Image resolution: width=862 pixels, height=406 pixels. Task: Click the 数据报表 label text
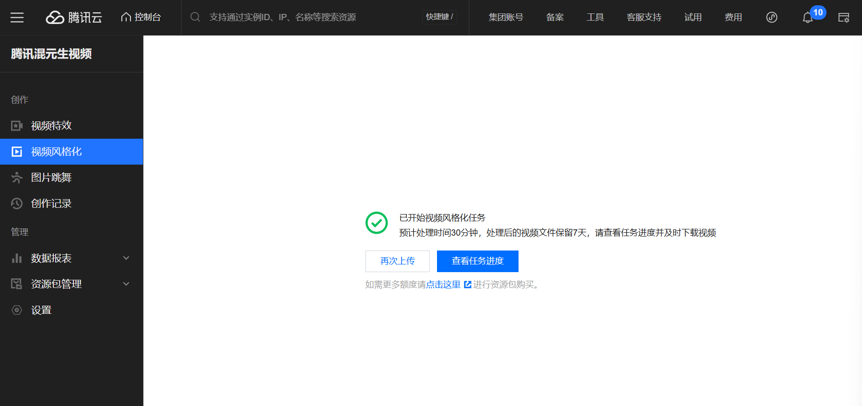51,258
